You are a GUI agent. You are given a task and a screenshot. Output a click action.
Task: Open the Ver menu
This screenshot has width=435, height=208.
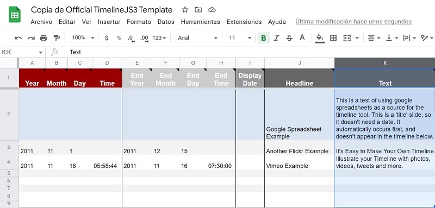point(86,22)
